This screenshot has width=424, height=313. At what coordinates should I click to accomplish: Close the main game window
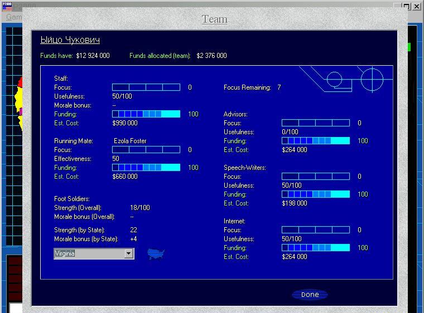416,7
